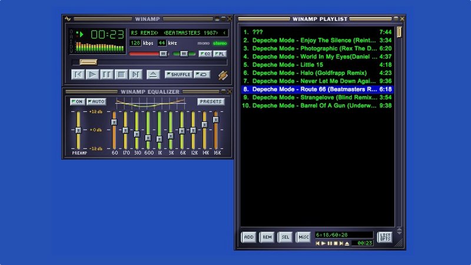The image size is (471, 265).
Task: Select 'Strangelove (Blind Remix' playlist entry
Action: [317, 97]
